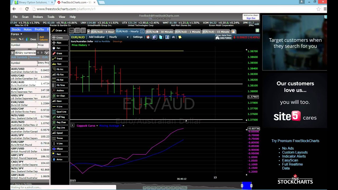Pick the Rect drawing tool

(x=60, y=154)
